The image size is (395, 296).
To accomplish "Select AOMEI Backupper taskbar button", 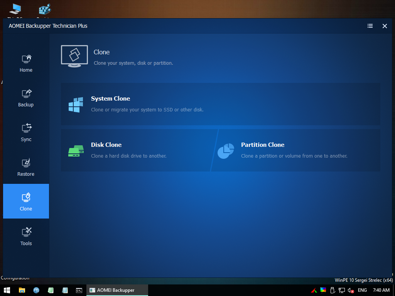I will click(117, 290).
